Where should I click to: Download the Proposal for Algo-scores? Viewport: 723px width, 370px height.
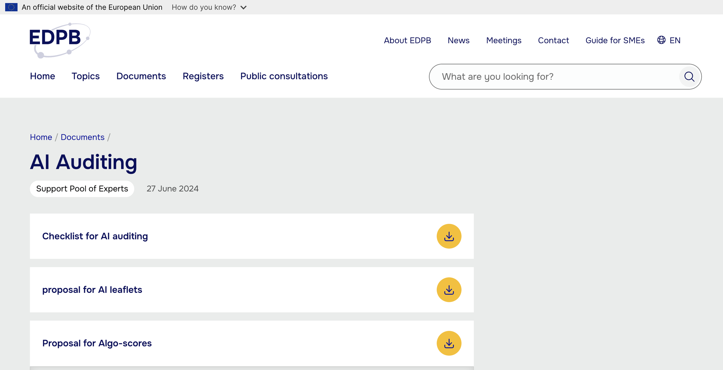tap(449, 343)
